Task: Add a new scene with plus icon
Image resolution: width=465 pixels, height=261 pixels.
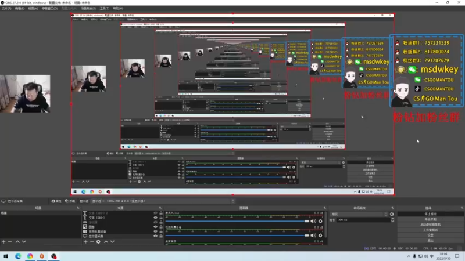Action: pyautogui.click(x=3, y=242)
